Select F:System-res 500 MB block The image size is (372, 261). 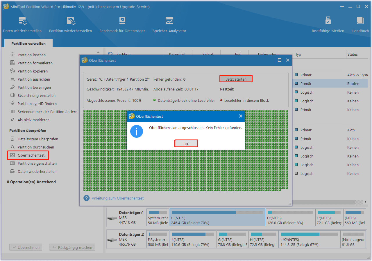pos(158,240)
